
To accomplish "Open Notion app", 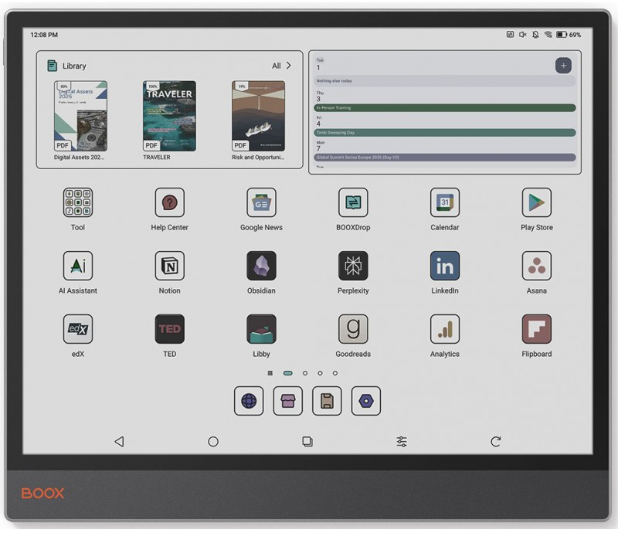I will coord(169,266).
